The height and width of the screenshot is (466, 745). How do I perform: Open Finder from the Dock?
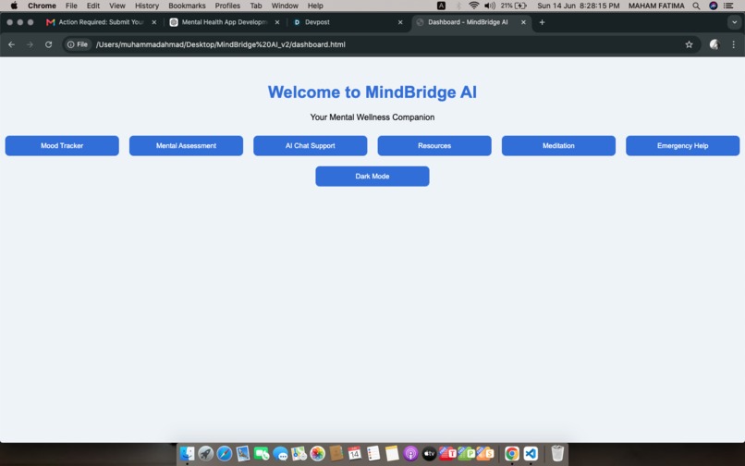tap(188, 453)
